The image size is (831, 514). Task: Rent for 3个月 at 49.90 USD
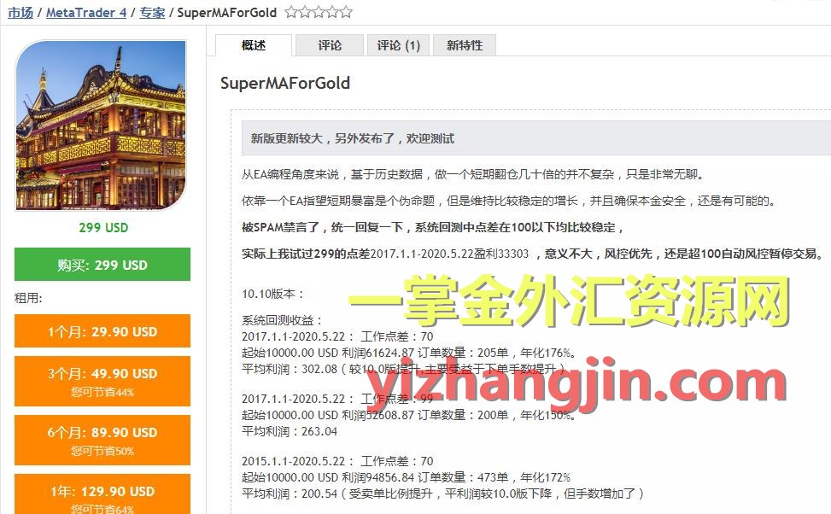tap(102, 381)
